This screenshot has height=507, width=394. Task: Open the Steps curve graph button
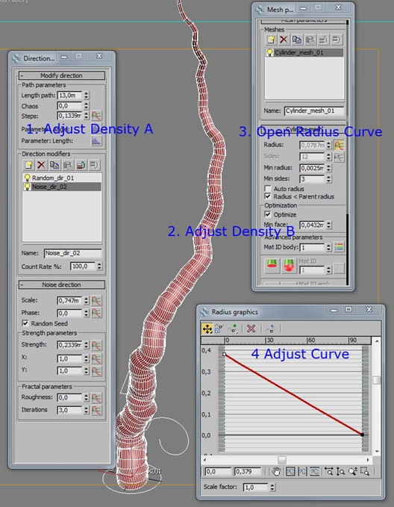pos(96,116)
